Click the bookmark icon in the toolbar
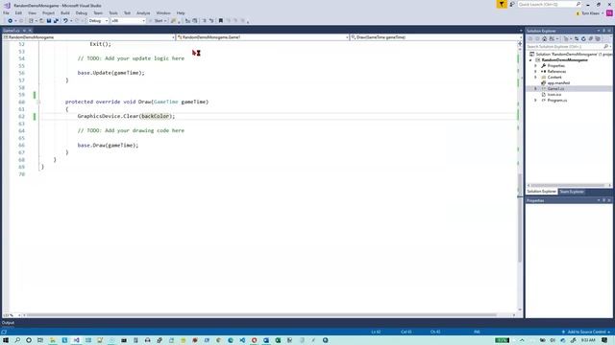The image size is (615, 345). tap(221, 21)
